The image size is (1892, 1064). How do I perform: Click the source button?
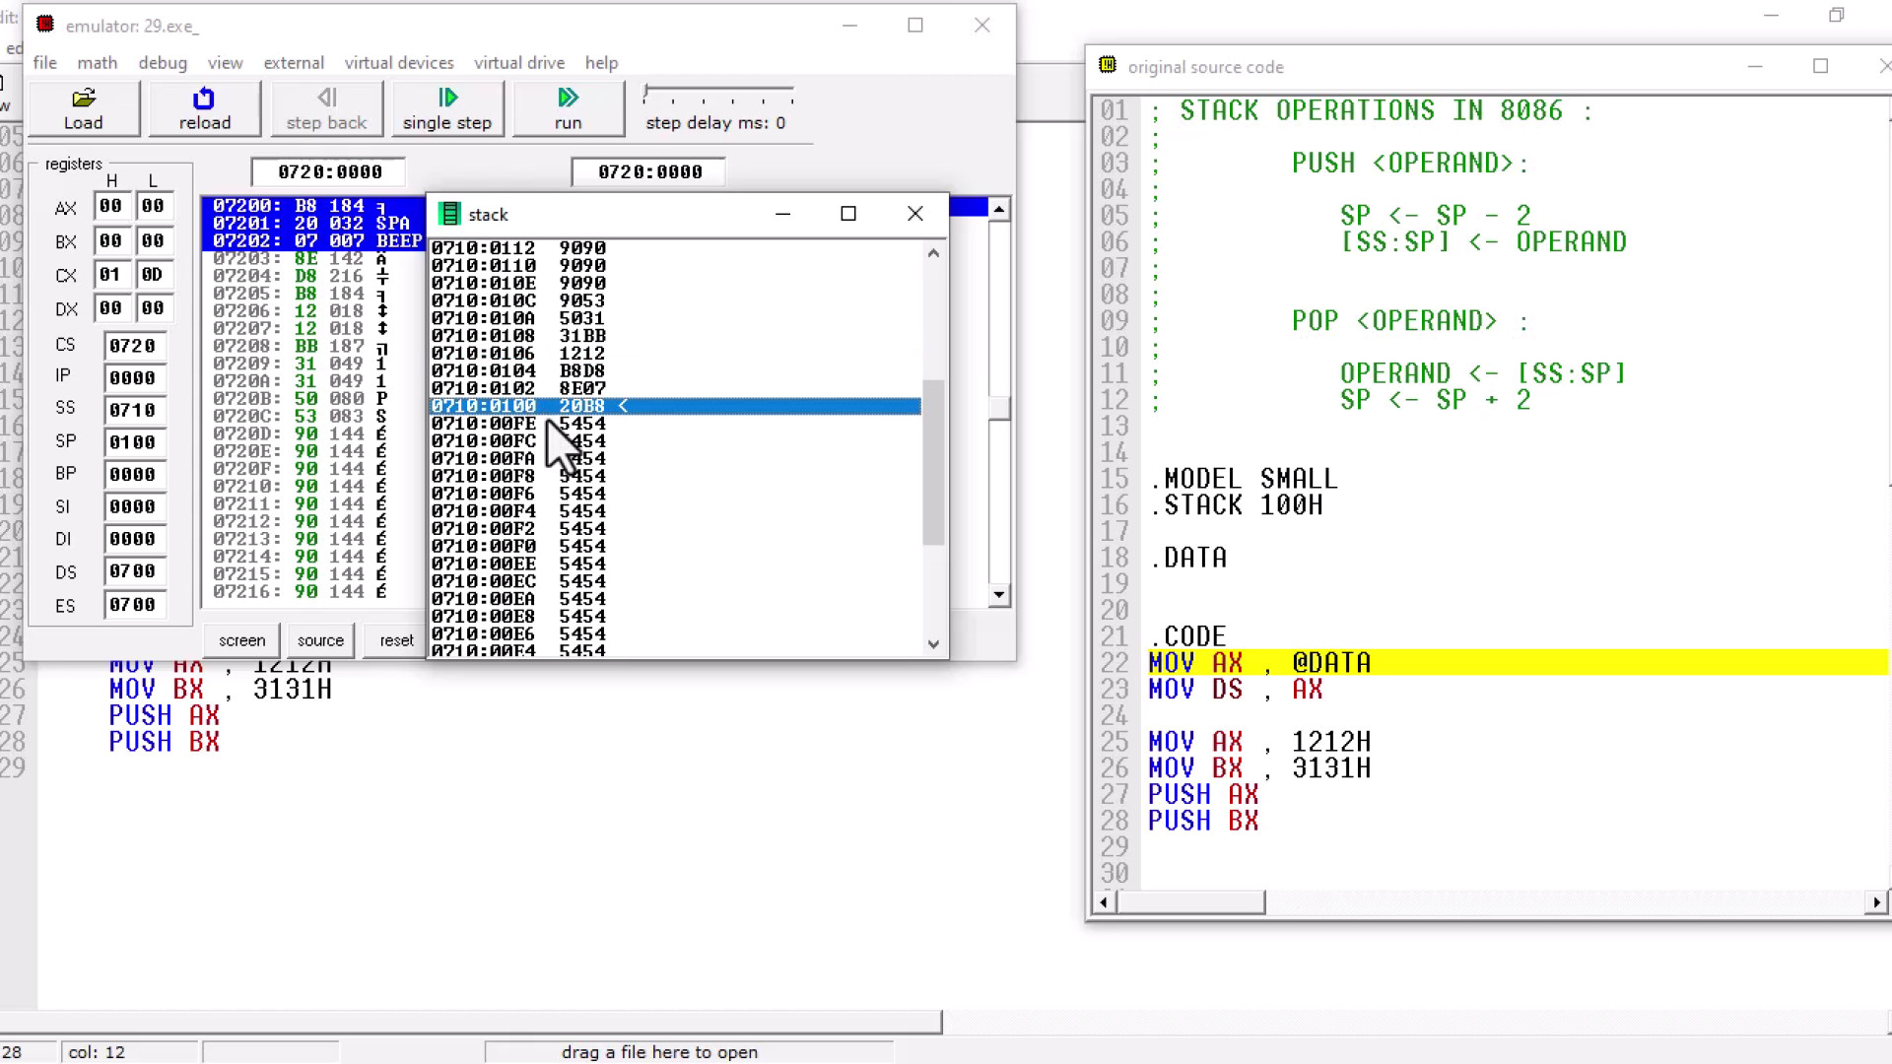coord(320,640)
